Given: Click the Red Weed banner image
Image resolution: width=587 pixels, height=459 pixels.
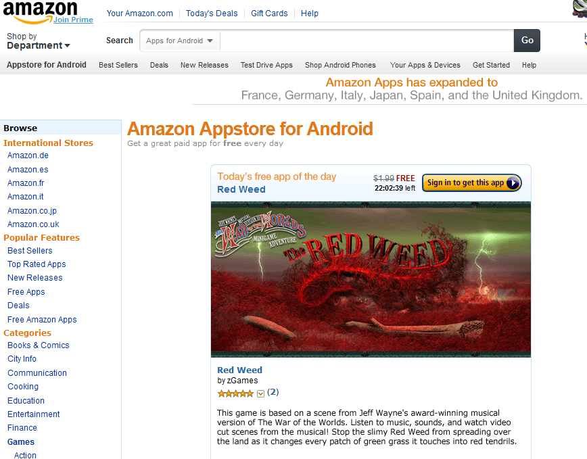Looking at the screenshot, I should click(x=371, y=279).
